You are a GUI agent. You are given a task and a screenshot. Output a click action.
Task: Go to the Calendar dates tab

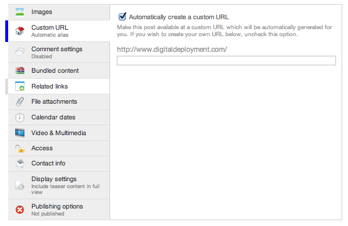(x=59, y=117)
